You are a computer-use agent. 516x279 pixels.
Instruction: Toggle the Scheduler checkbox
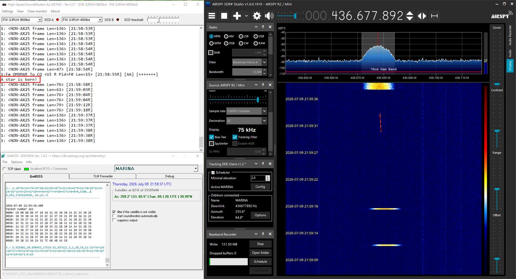point(213,172)
